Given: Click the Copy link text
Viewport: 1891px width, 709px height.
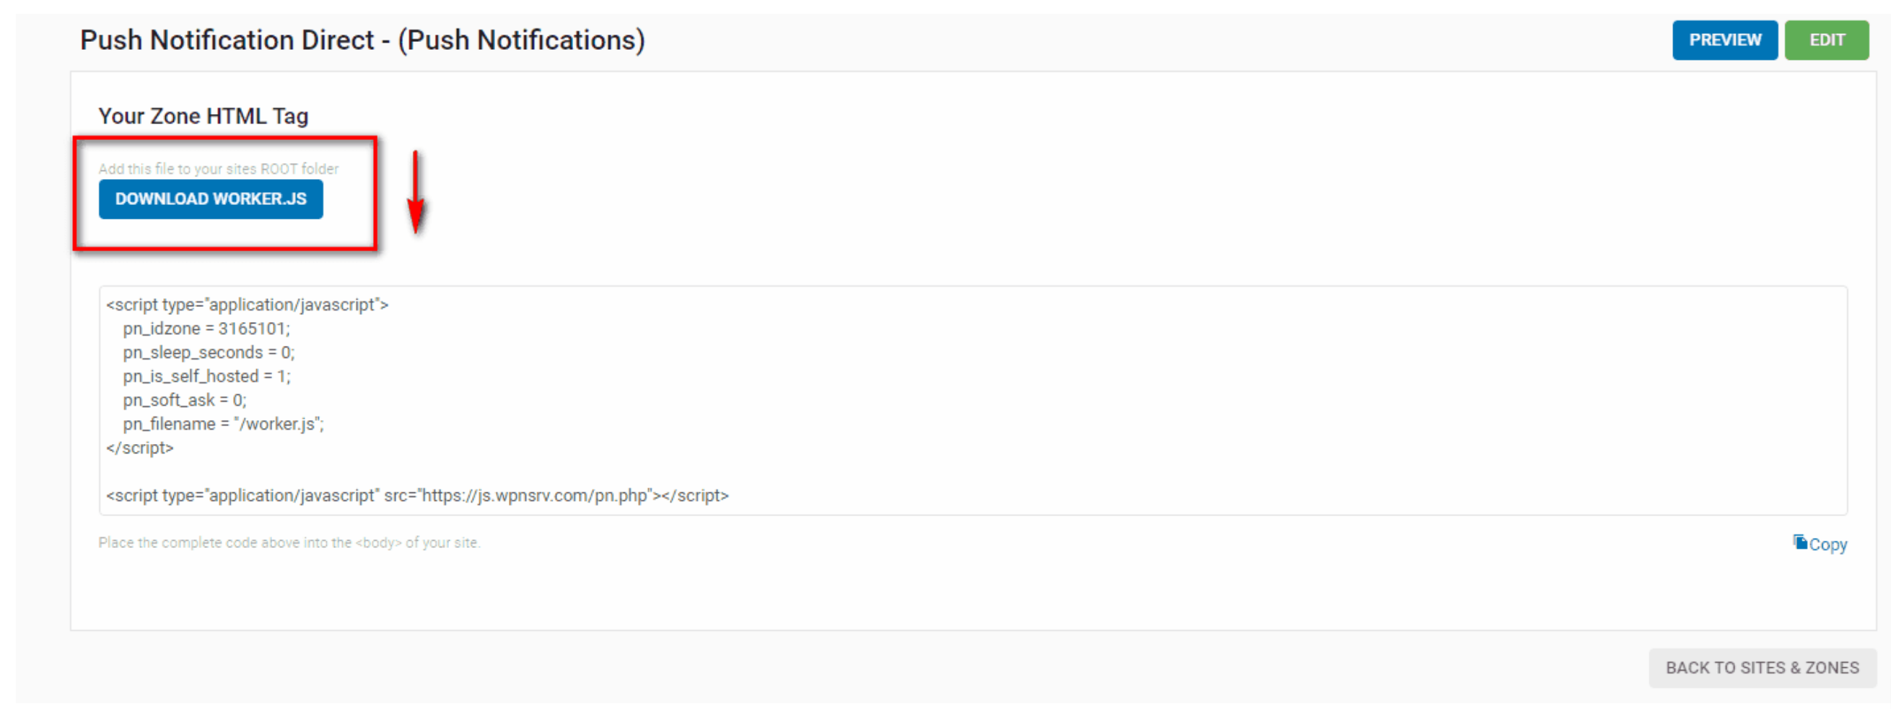Looking at the screenshot, I should 1827,544.
